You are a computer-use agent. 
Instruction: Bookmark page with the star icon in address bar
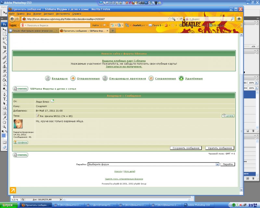[x=169, y=19]
